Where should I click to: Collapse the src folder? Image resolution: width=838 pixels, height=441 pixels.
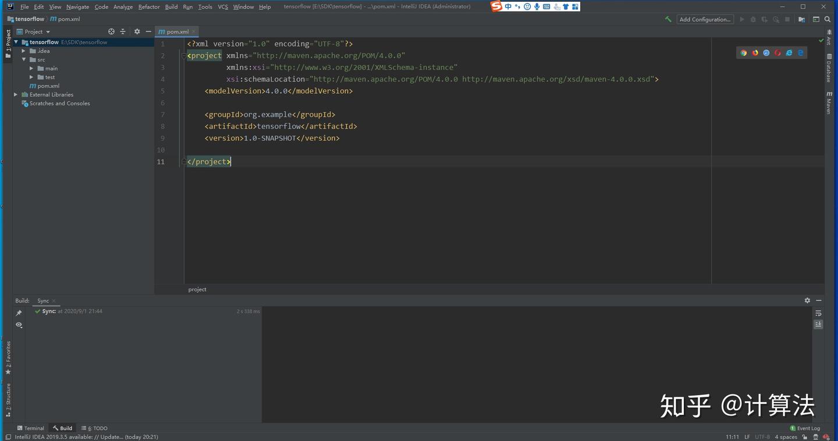point(24,59)
